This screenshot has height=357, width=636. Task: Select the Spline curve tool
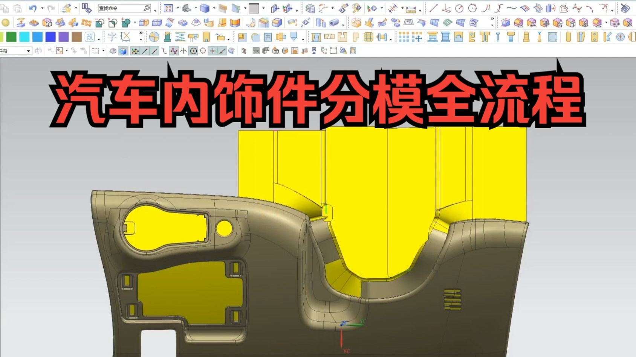tap(511, 8)
